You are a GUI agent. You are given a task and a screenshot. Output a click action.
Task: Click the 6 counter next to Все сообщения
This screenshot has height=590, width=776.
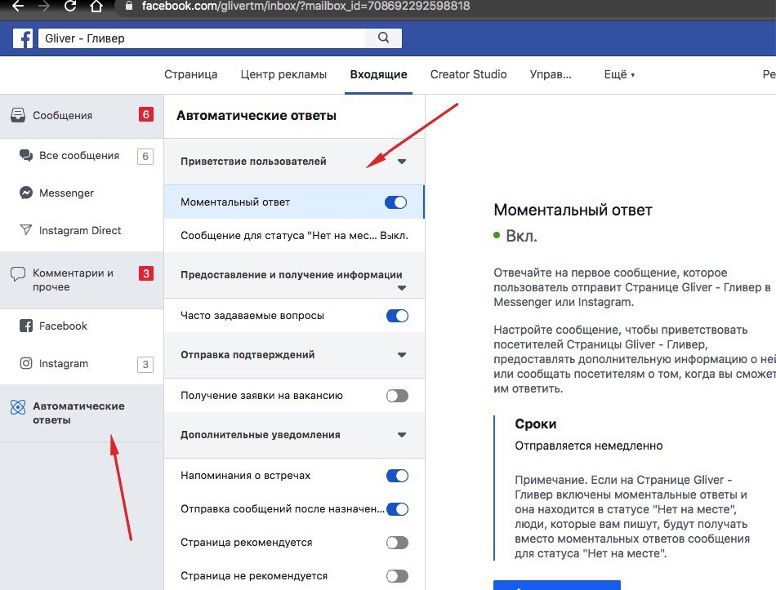coord(145,157)
